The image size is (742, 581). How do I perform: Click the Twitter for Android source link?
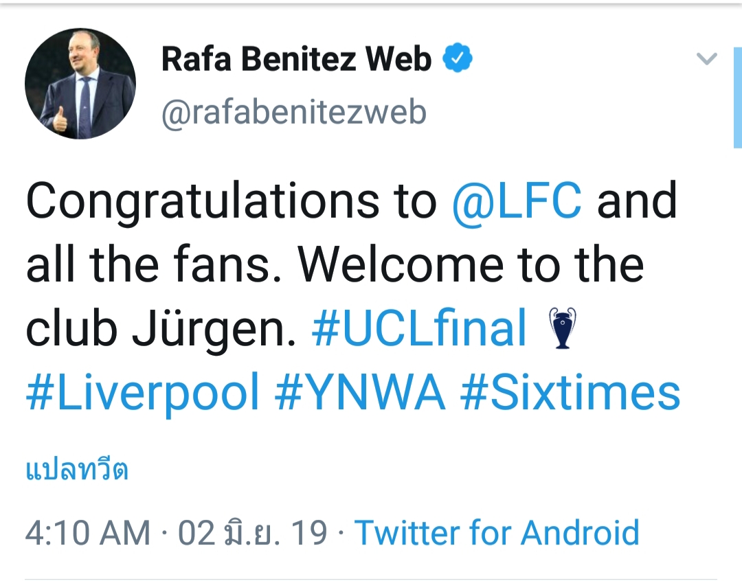pyautogui.click(x=497, y=533)
